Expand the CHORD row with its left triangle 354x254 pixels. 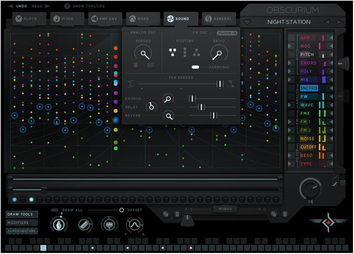pos(290,63)
